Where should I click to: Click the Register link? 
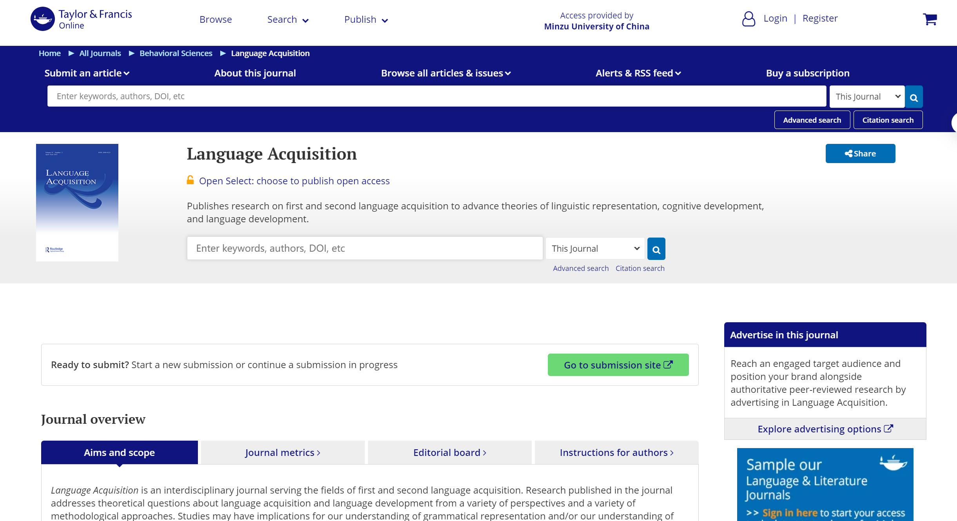[x=820, y=18]
